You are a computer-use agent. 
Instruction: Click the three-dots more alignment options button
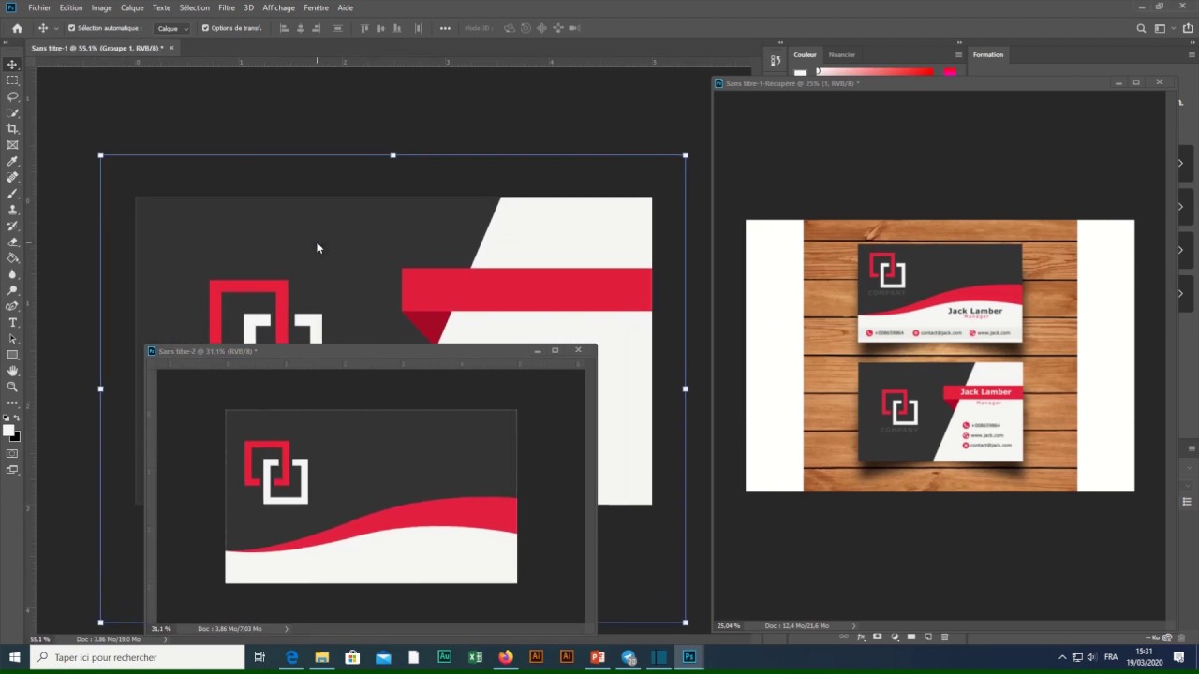tap(445, 28)
